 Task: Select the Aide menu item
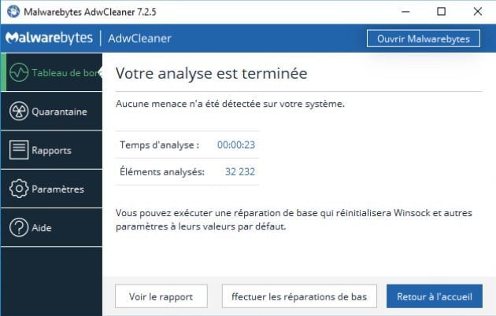coord(42,227)
